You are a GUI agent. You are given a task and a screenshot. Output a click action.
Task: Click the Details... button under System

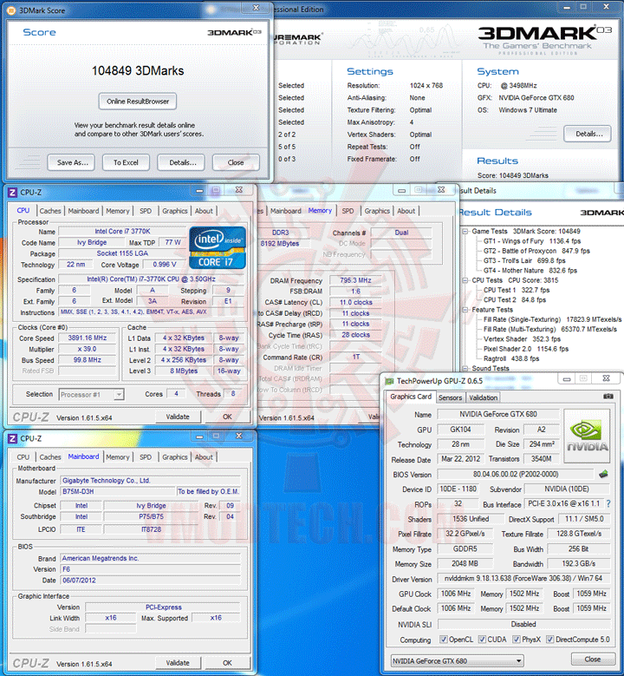[x=588, y=134]
